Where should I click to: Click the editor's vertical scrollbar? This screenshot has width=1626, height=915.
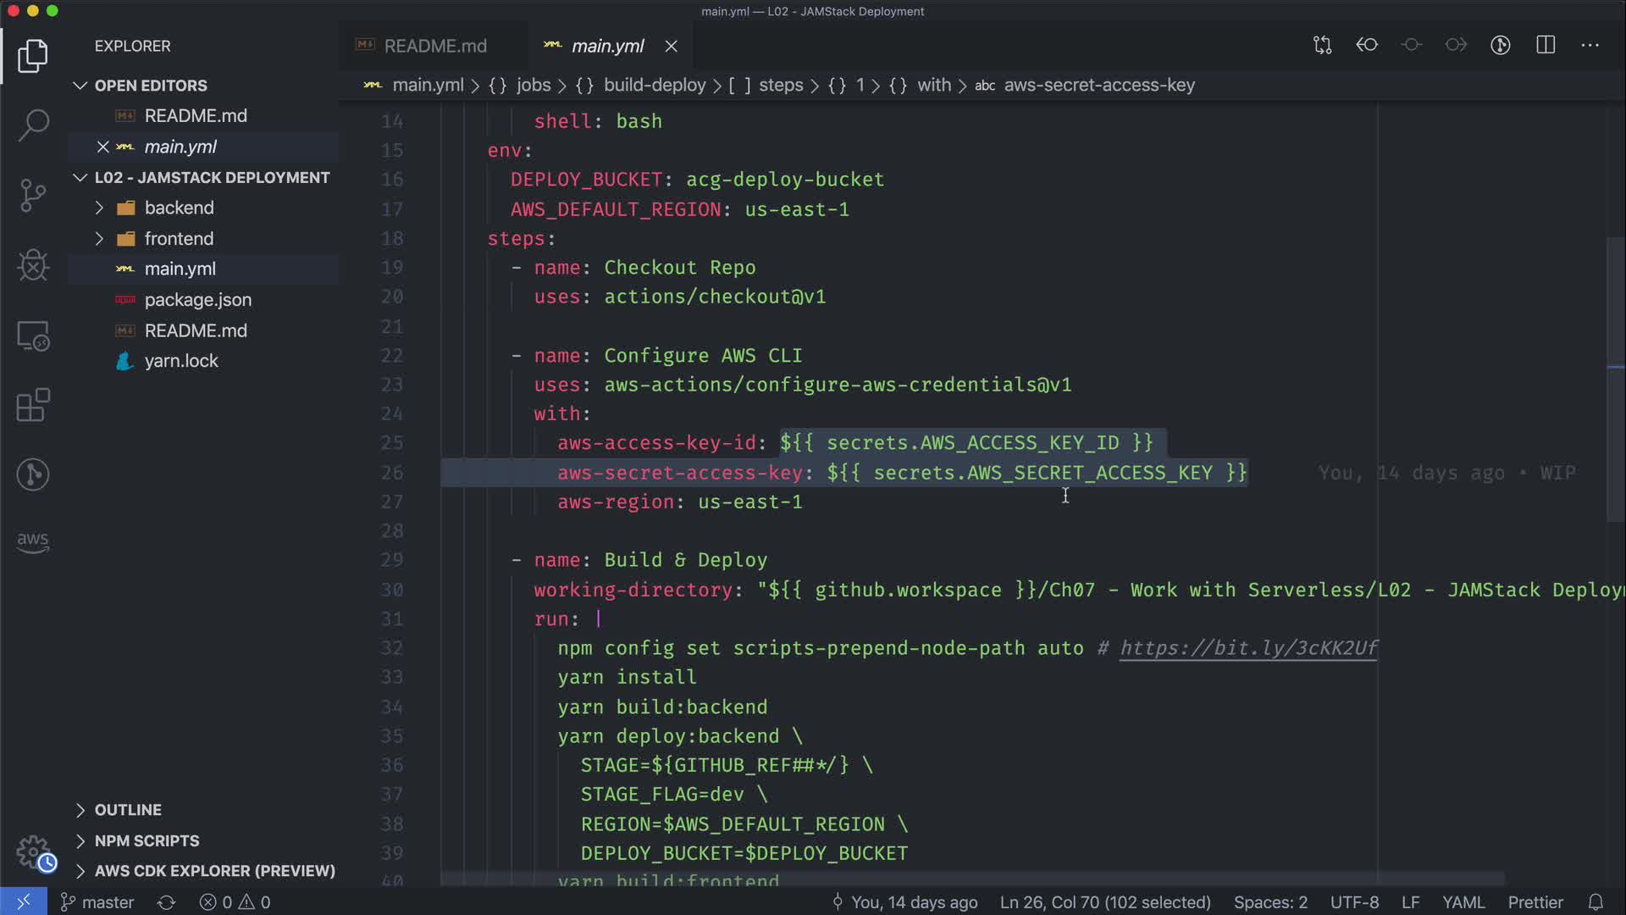[1615, 381]
